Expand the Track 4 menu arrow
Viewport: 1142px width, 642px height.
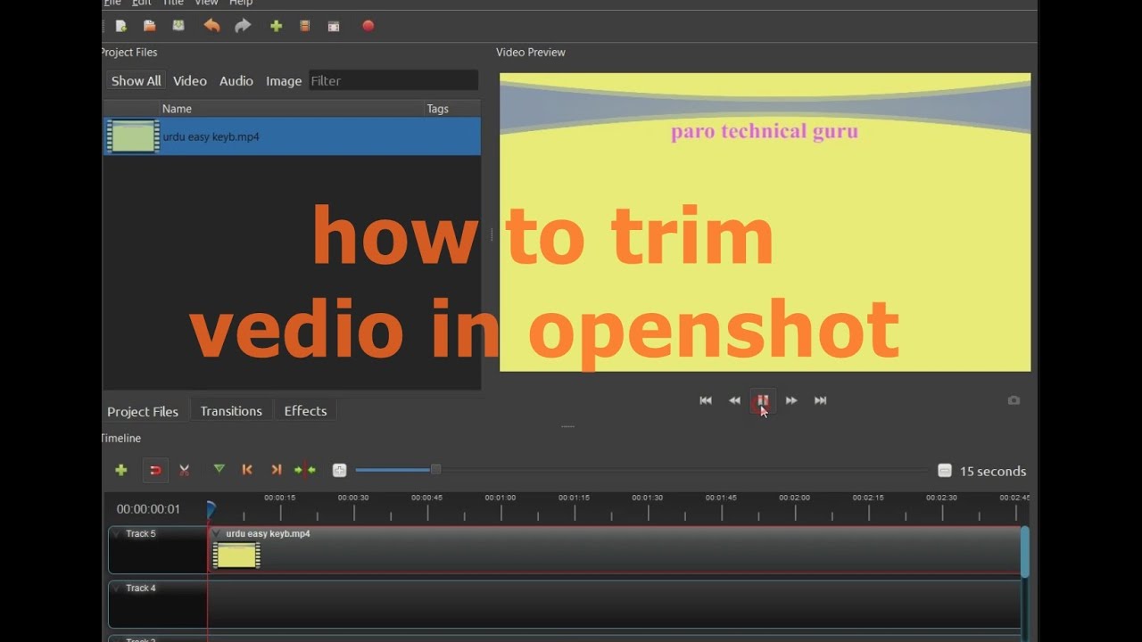[x=116, y=588]
